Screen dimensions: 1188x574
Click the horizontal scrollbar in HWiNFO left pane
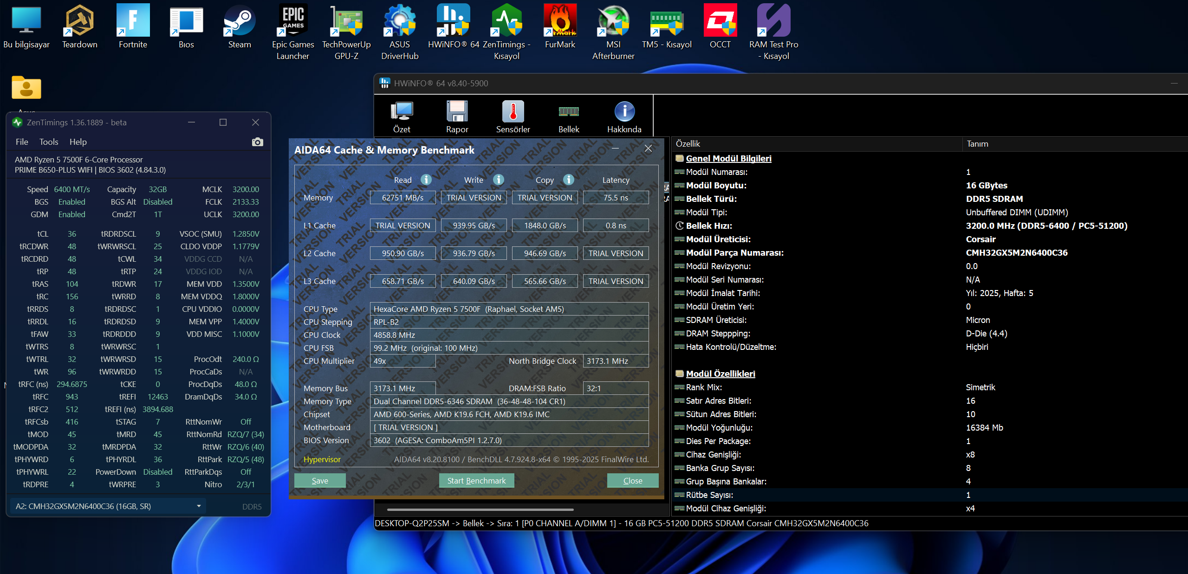click(x=480, y=510)
